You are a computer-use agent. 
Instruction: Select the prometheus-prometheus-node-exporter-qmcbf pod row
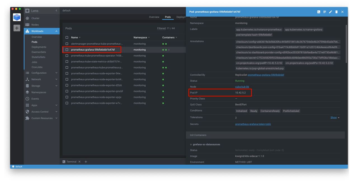click(x=124, y=91)
